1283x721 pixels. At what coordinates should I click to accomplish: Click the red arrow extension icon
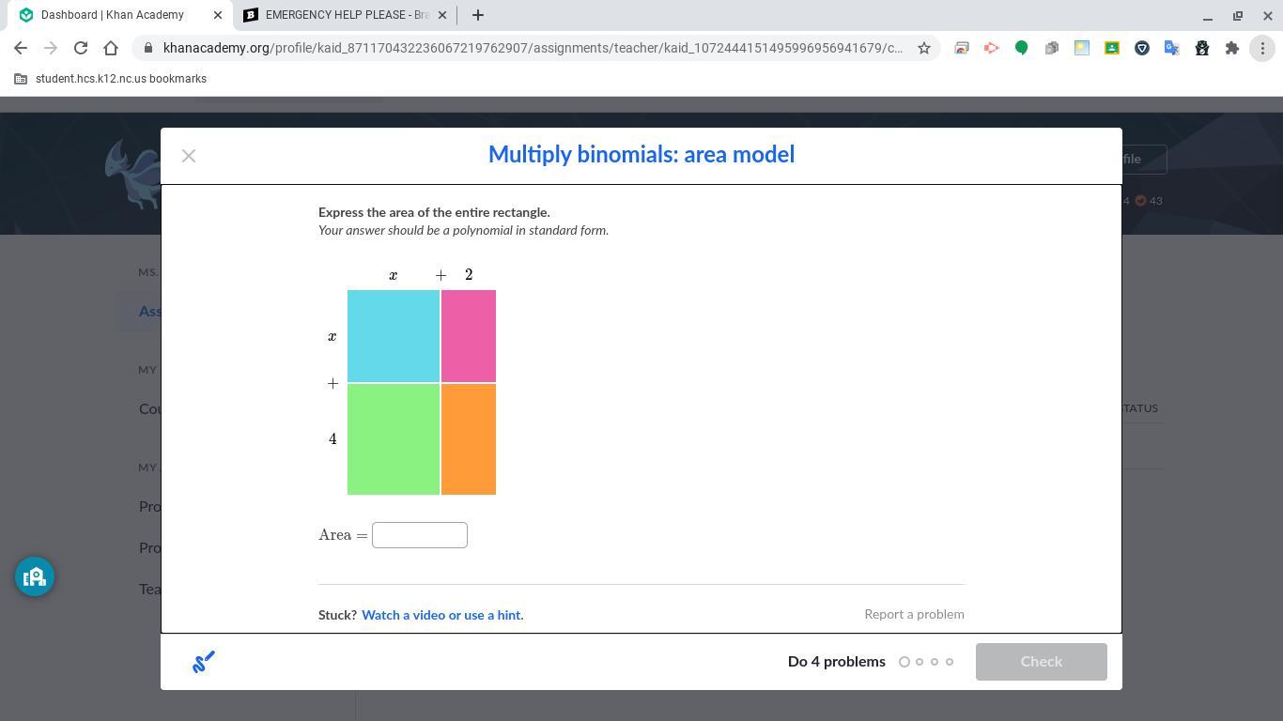point(992,48)
